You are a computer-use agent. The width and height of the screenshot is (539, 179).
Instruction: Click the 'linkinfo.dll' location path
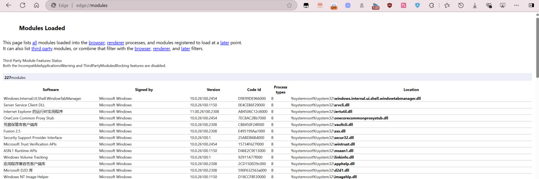point(322,157)
